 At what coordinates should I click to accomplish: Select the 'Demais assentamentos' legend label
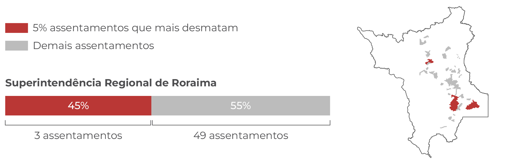point(93,46)
